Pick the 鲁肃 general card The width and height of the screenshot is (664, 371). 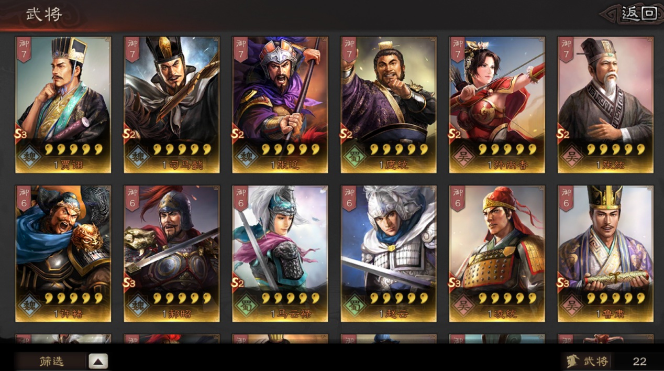pyautogui.click(x=605, y=254)
